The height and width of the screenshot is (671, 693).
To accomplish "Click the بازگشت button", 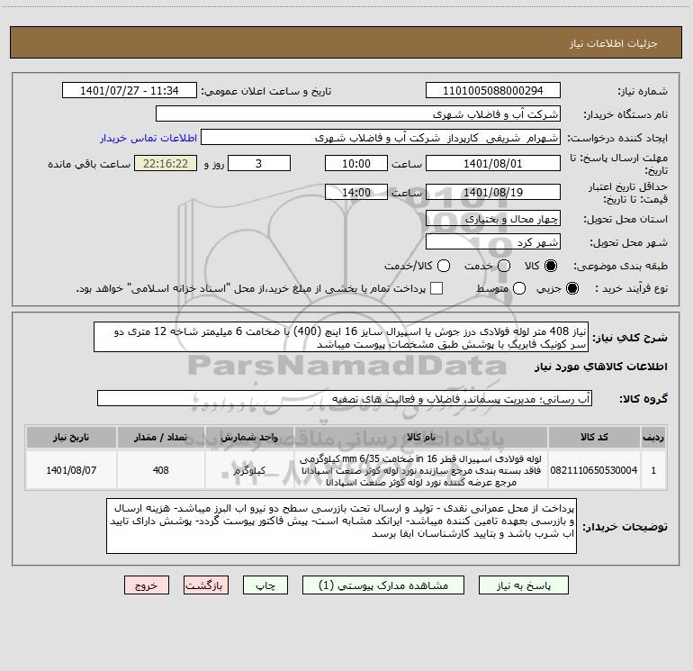I will click(206, 585).
